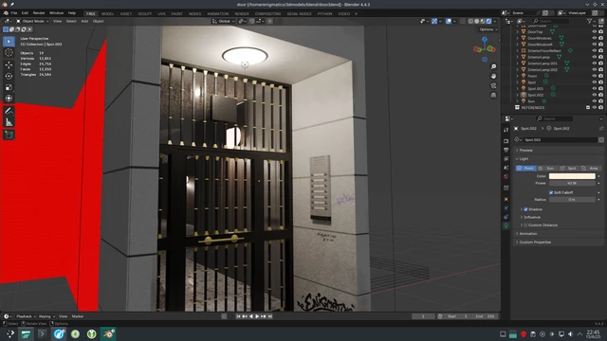Disable the Shadow checkbox
Image resolution: width=607 pixels, height=341 pixels.
pos(525,209)
